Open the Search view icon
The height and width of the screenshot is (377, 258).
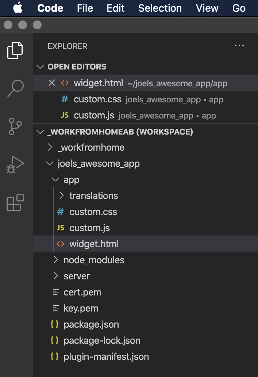15,88
